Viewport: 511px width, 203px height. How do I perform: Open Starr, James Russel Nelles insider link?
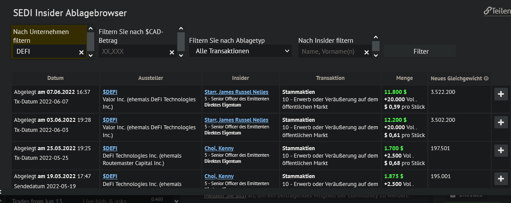pyautogui.click(x=236, y=92)
